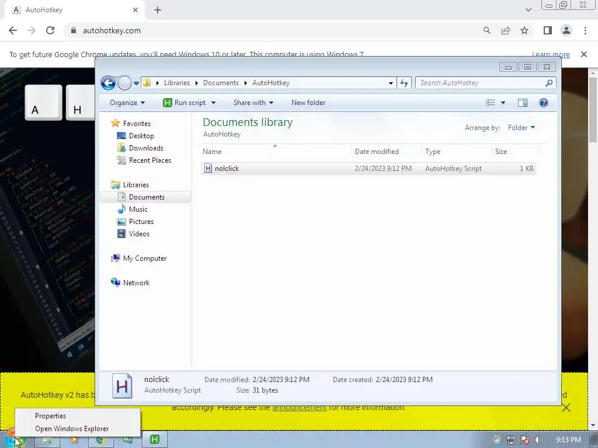
Task: Select Favorites in navigation pane
Action: (137, 124)
